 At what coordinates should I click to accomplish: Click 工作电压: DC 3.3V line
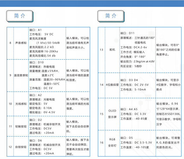tap(133, 114)
